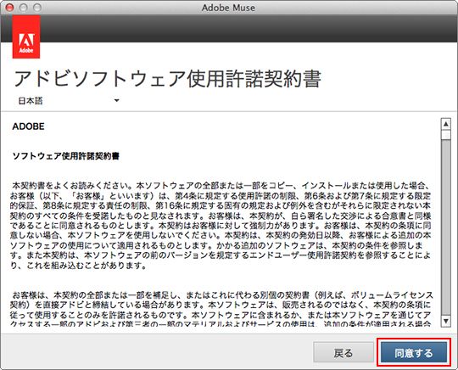Click the ソフトウェア使用許諾契約書 subheading
This screenshot has width=458, height=370.
click(66, 156)
